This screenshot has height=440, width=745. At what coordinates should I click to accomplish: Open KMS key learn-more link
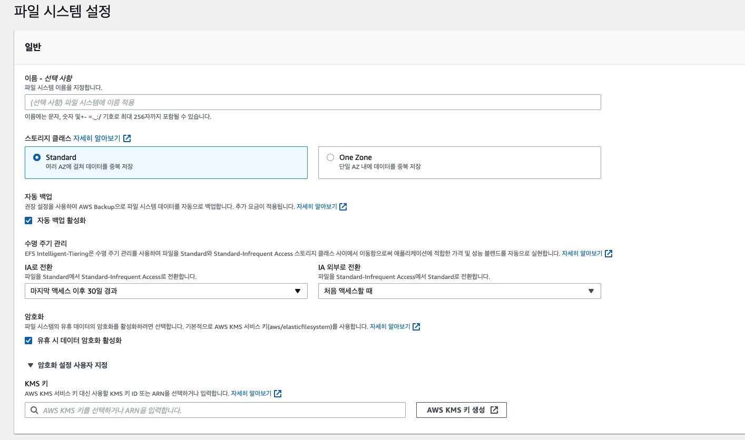click(251, 394)
